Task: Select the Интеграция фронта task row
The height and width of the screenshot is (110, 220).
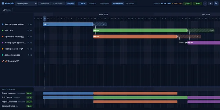Action: (x=17, y=43)
